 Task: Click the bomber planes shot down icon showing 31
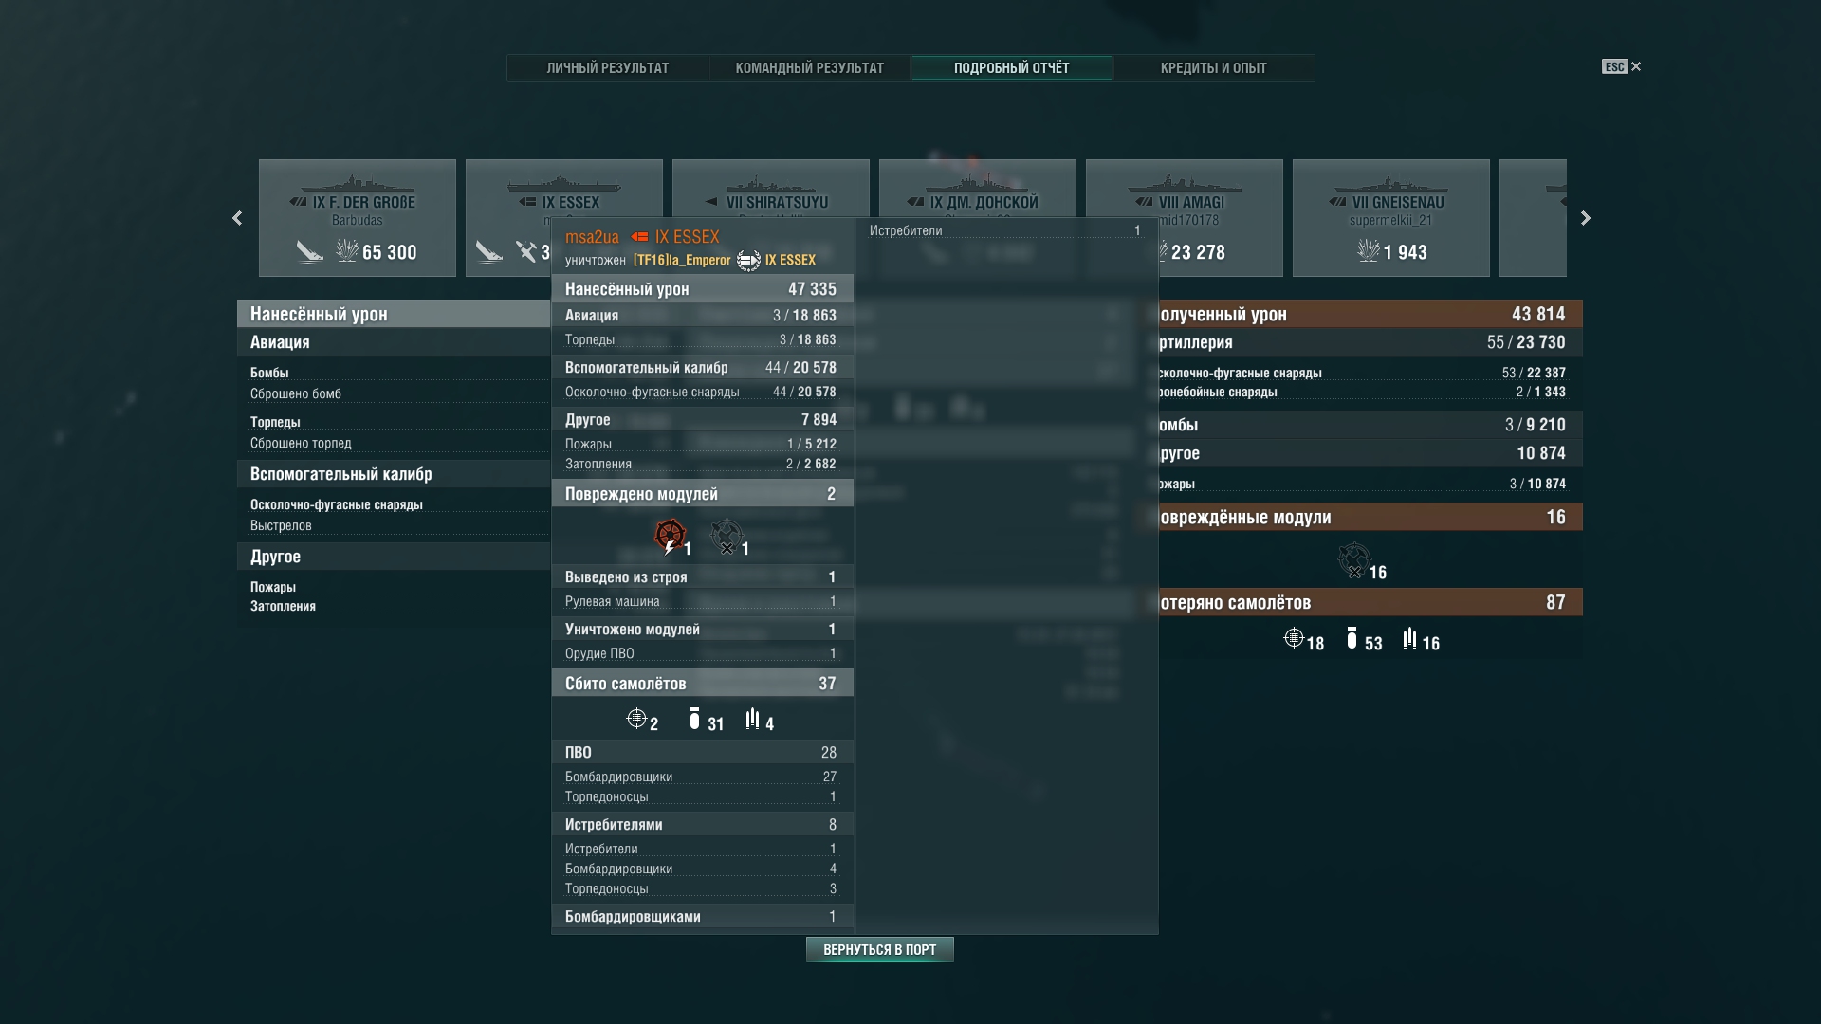point(694,720)
